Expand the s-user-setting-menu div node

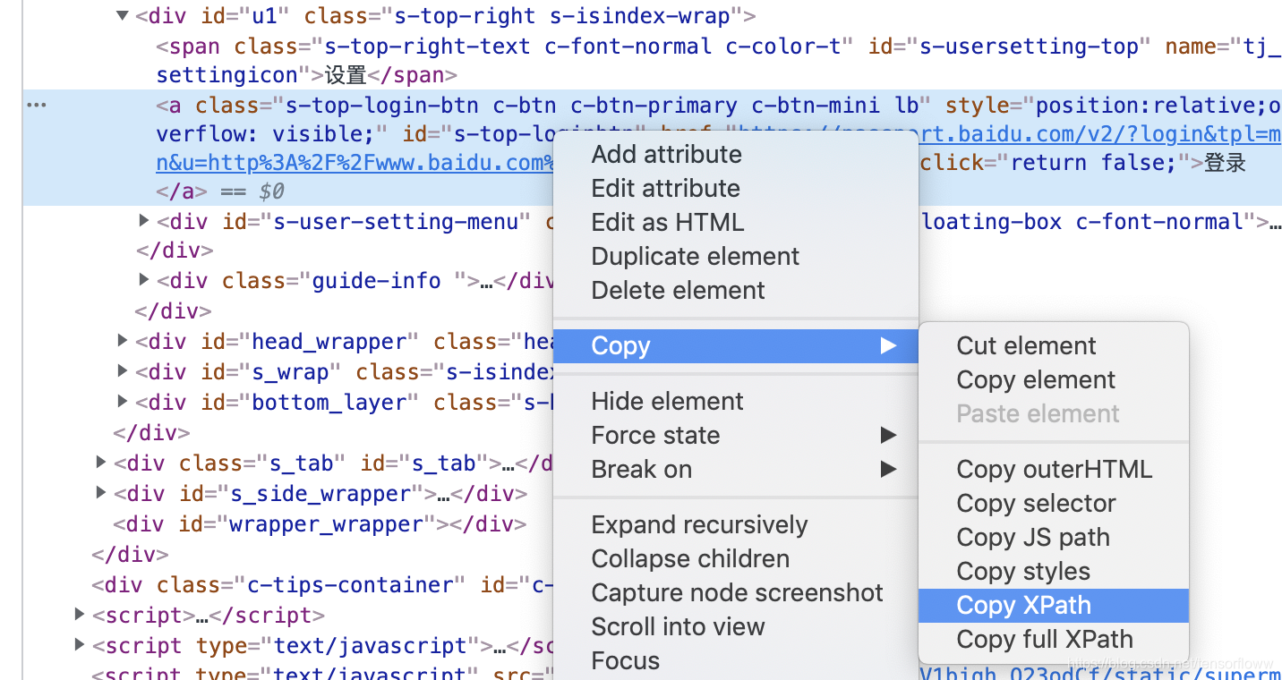click(x=144, y=219)
